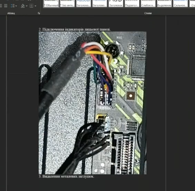The width and height of the screenshot is (195, 191).
Task: Apply the Обычный style
Action: [x=51, y=3]
